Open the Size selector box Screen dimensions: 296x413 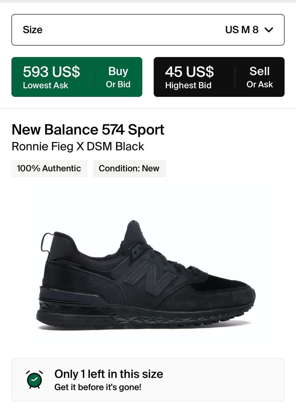point(148,30)
